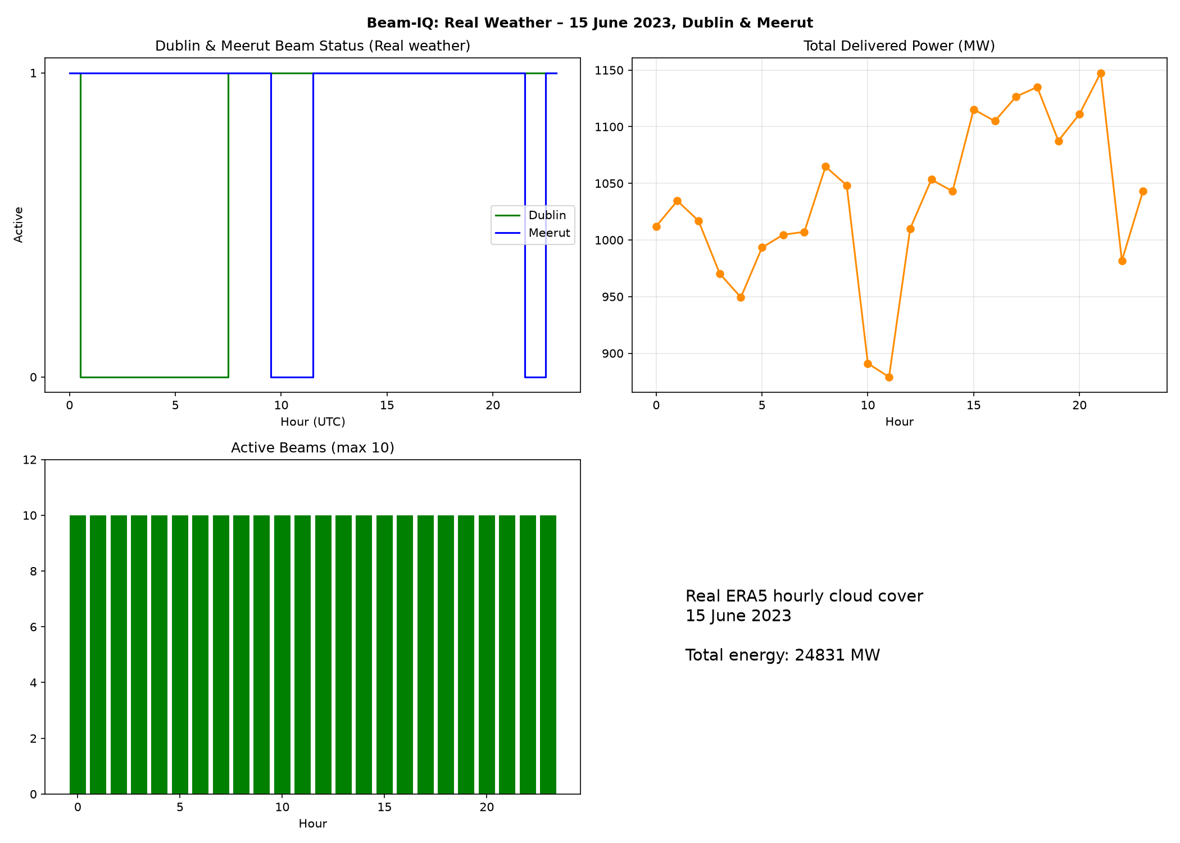1180x843 pixels.
Task: Click the power data point at hour 5
Action: pyautogui.click(x=762, y=247)
